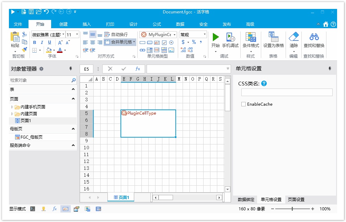Click the Home icon at ribbon right
The image size is (346, 222).
coord(326,24)
